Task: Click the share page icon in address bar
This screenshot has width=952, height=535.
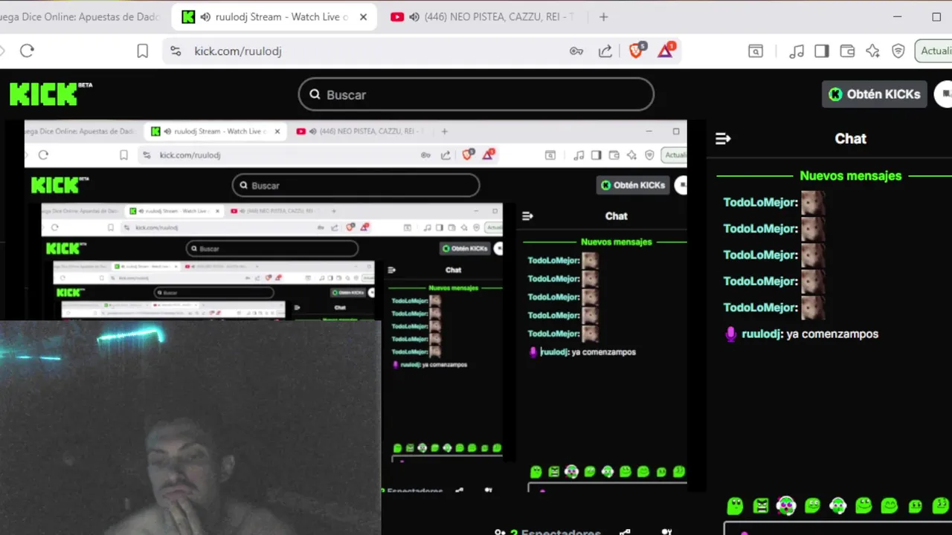Action: [605, 51]
